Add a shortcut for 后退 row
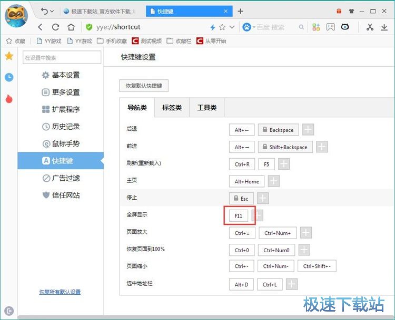 [x=308, y=130]
